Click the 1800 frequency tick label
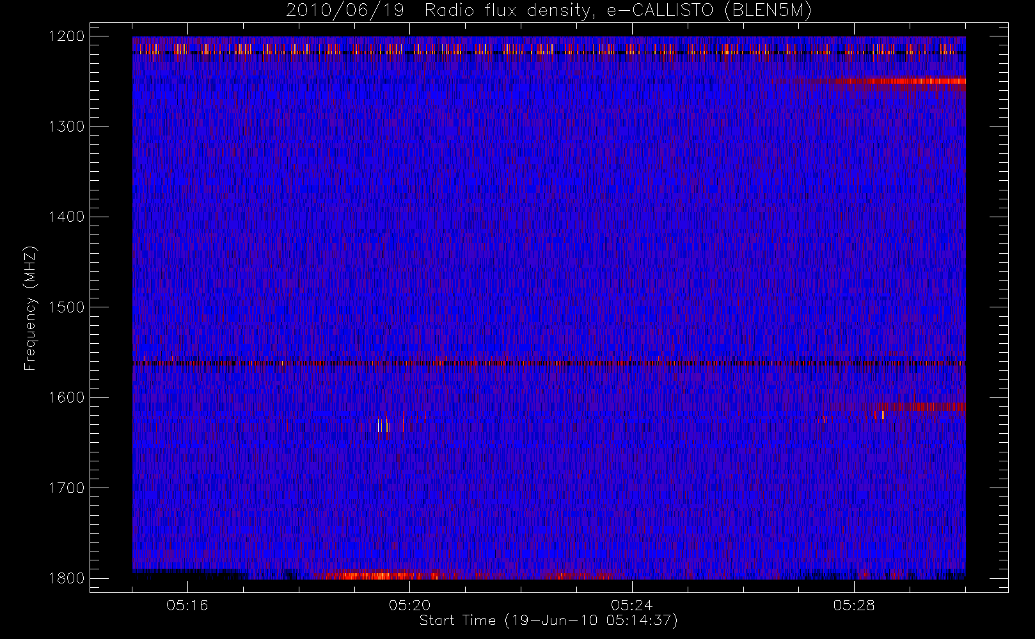The width and height of the screenshot is (1035, 639). pyautogui.click(x=67, y=578)
